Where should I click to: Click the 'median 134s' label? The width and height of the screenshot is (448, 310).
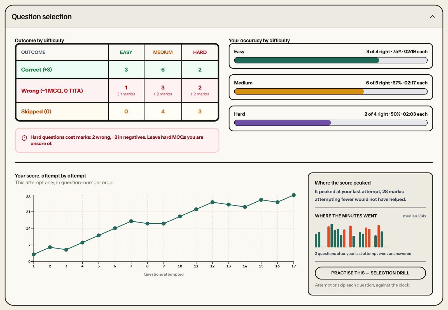(x=414, y=216)
